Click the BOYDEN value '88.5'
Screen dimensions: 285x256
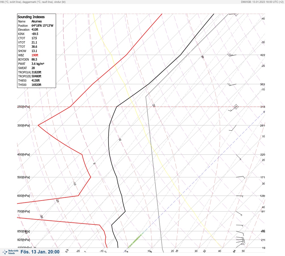[x=34, y=59]
